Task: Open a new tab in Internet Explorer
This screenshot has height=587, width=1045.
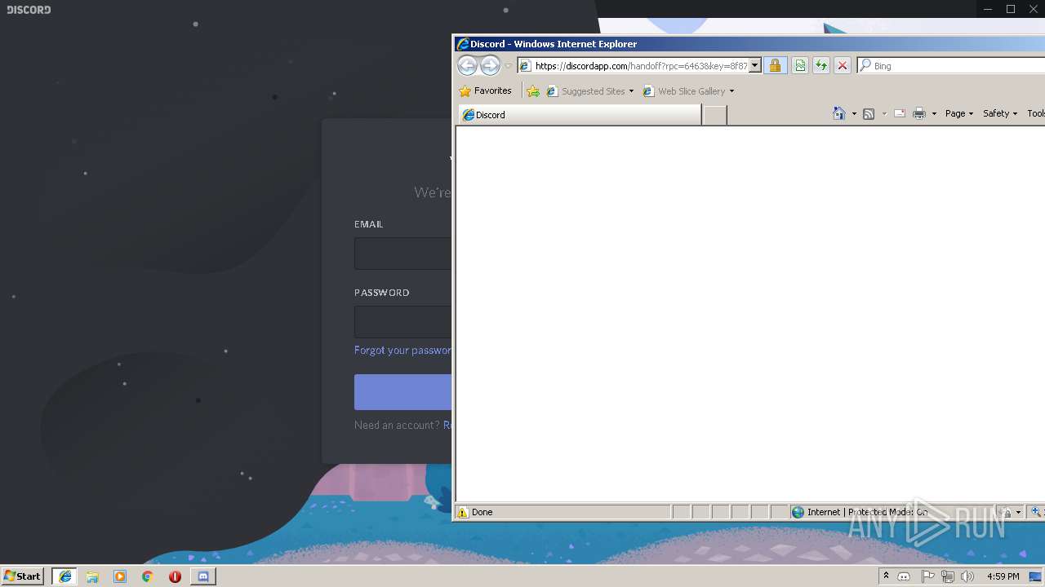Action: pos(714,115)
